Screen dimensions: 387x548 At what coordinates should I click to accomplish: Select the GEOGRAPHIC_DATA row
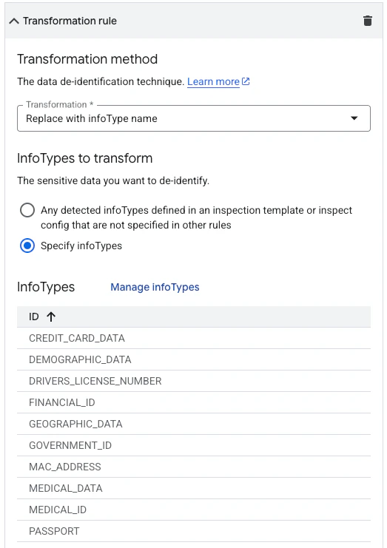pyautogui.click(x=194, y=424)
